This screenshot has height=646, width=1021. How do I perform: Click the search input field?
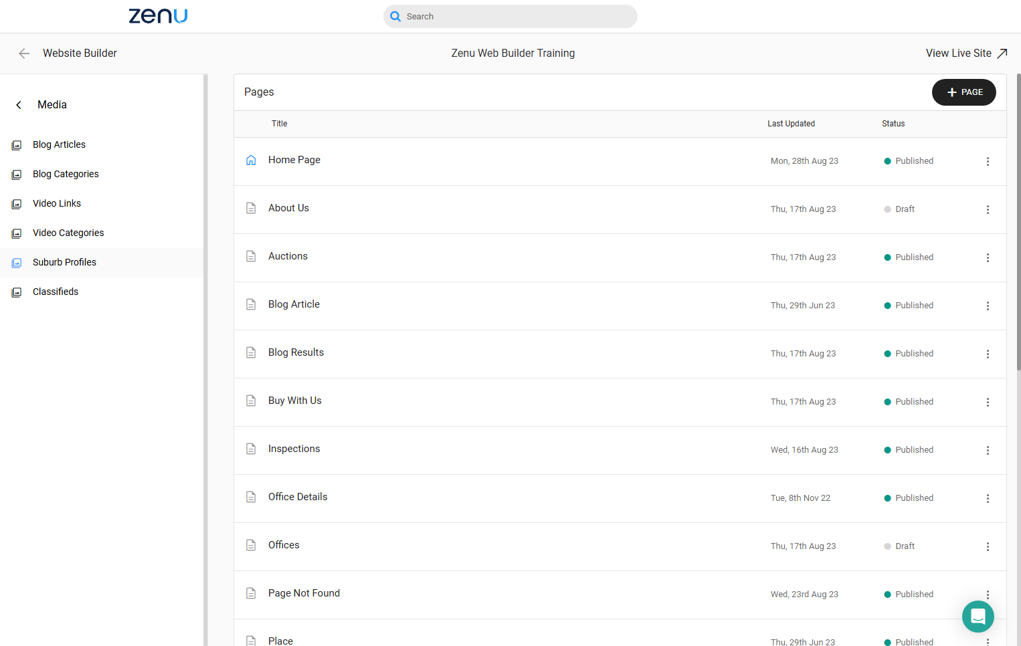(x=510, y=16)
